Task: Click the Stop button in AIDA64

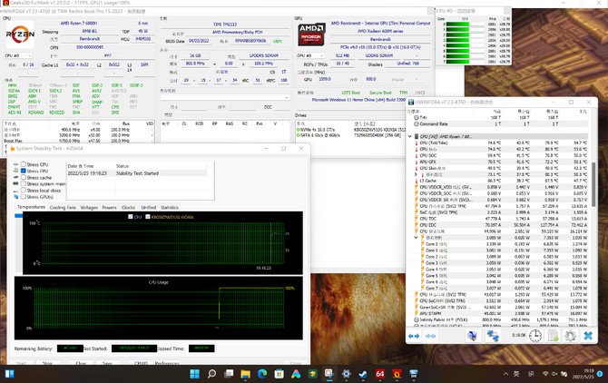Action: [x=47, y=363]
